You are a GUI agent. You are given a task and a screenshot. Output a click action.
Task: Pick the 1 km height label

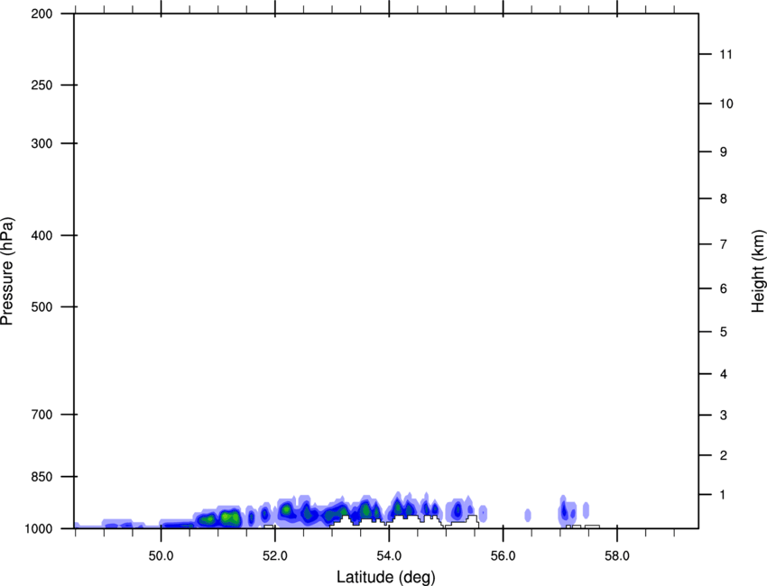(x=723, y=495)
